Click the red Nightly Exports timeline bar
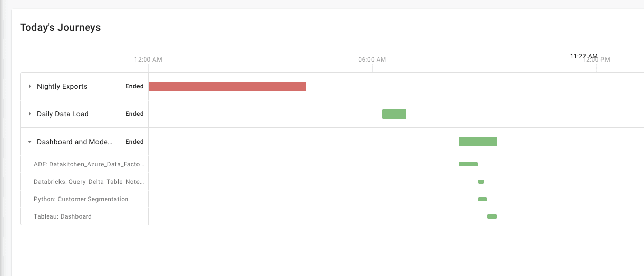The image size is (644, 276). pos(227,86)
